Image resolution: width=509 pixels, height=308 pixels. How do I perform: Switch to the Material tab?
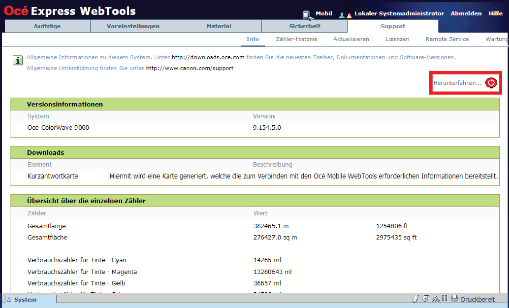click(219, 26)
